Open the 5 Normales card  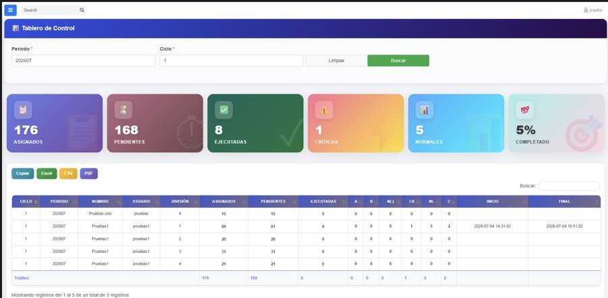click(x=457, y=123)
